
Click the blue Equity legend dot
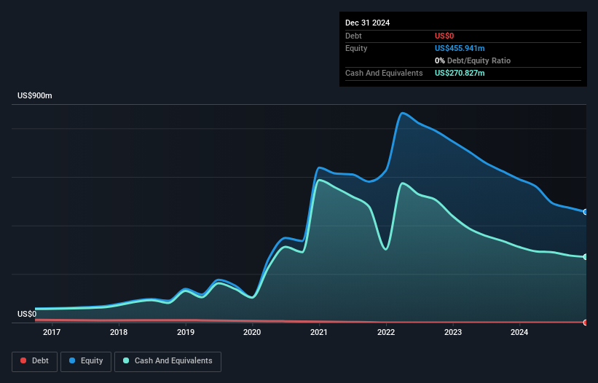pyautogui.click(x=72, y=360)
